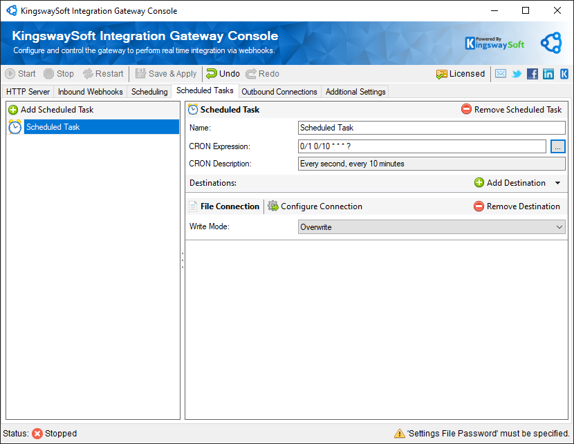Switch to the HTTP Server tab
Image resolution: width=574 pixels, height=444 pixels.
pyautogui.click(x=28, y=92)
